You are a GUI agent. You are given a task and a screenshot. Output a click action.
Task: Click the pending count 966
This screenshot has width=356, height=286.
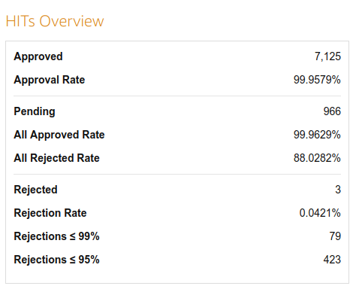click(x=332, y=111)
